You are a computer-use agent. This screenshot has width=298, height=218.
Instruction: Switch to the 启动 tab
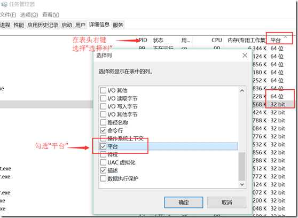pyautogui.click(x=67, y=25)
